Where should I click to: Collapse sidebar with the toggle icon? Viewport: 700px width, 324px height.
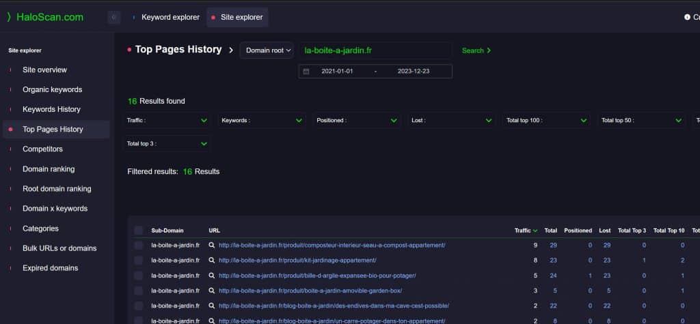pyautogui.click(x=114, y=17)
